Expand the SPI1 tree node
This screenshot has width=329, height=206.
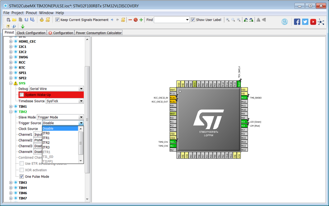coord(11,73)
